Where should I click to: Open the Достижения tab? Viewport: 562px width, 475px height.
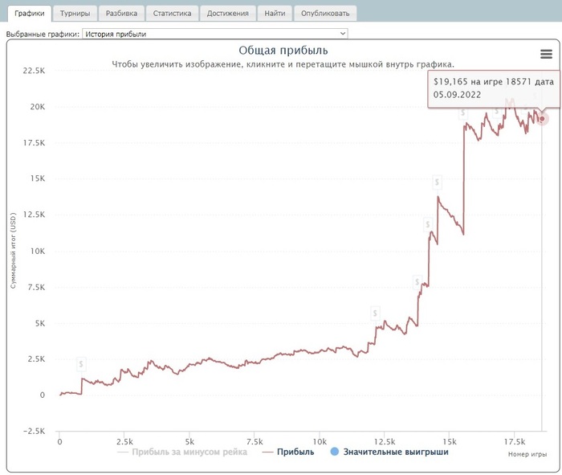click(x=227, y=14)
